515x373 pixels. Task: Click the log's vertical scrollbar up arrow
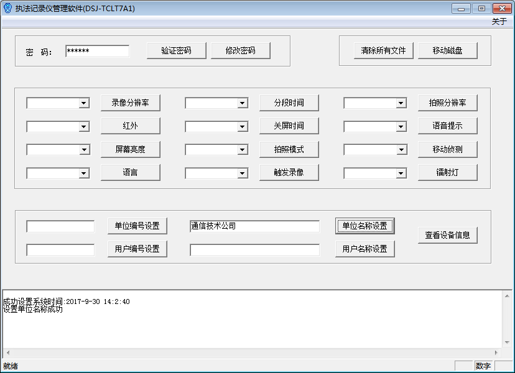pos(508,297)
